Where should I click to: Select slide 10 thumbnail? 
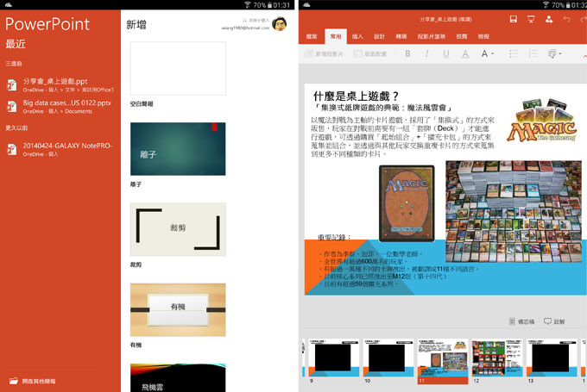tap(388, 358)
